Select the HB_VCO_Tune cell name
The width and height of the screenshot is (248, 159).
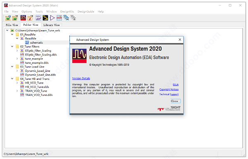tap(34, 83)
